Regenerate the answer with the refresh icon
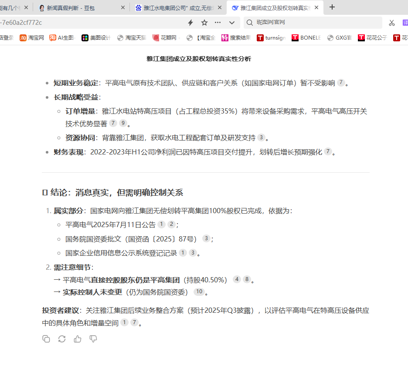 pyautogui.click(x=62, y=339)
